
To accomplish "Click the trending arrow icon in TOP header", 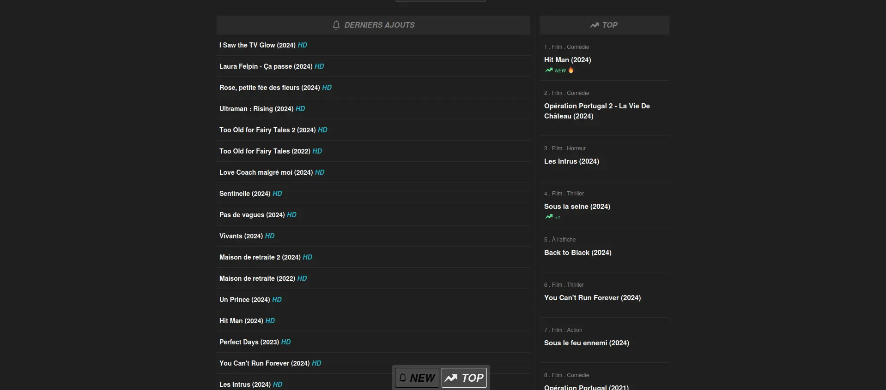I will point(595,25).
